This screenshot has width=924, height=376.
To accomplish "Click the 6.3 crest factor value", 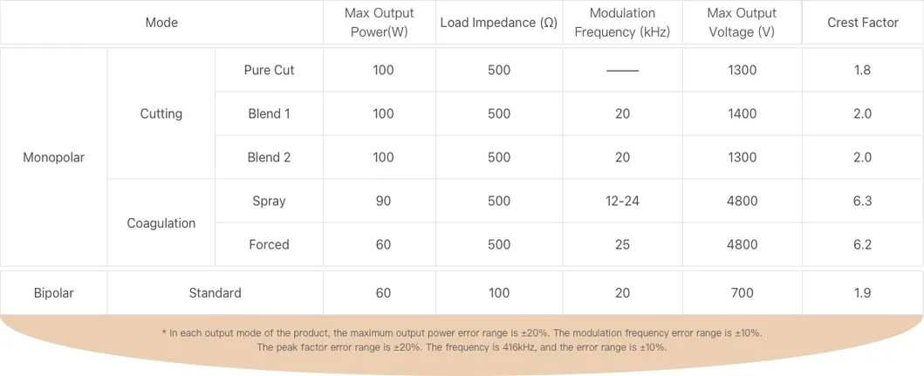I will coord(863,202).
